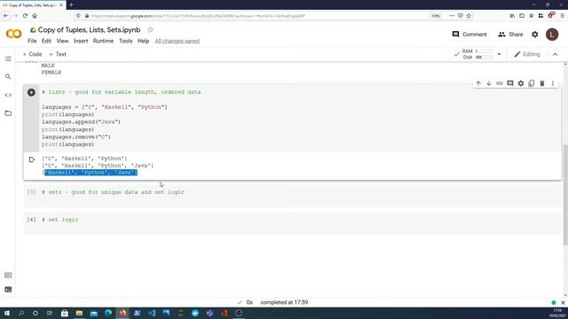Close the Copy of Tuples tab
This screenshot has width=568, height=319.
pos(61,5)
